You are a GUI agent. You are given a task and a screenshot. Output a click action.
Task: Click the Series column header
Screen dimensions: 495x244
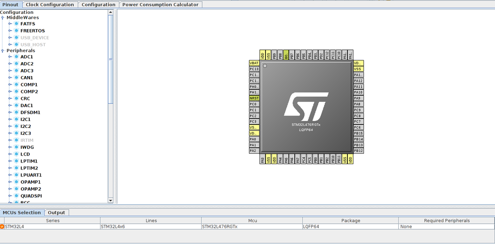click(53, 220)
